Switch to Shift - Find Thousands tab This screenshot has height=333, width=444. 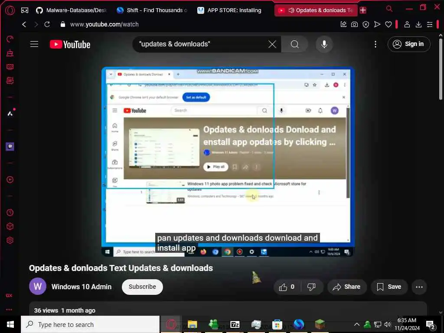pos(152,10)
